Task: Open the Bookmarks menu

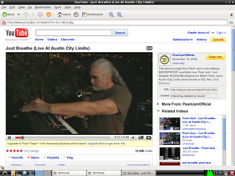Action: [x=43, y=7]
